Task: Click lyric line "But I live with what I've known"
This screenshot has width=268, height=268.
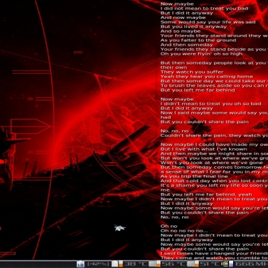Action: (x=204, y=149)
